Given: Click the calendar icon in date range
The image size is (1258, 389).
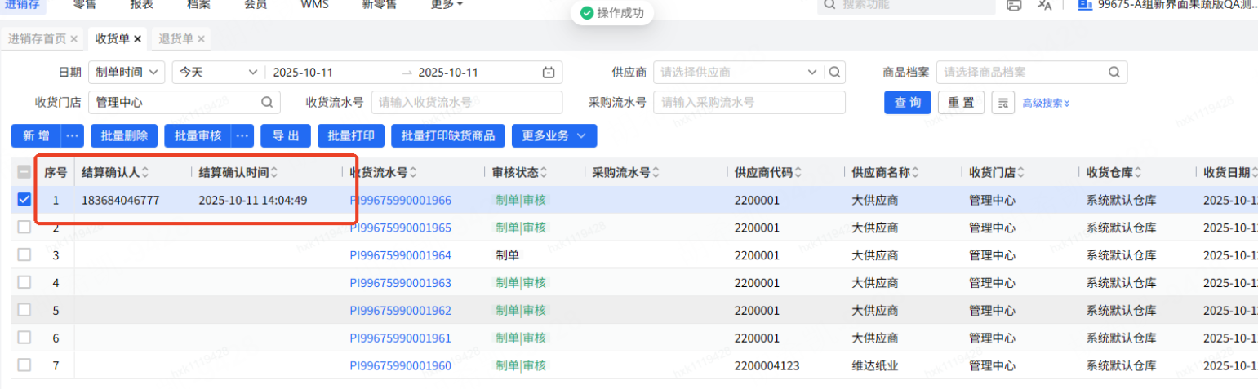Looking at the screenshot, I should [x=549, y=72].
